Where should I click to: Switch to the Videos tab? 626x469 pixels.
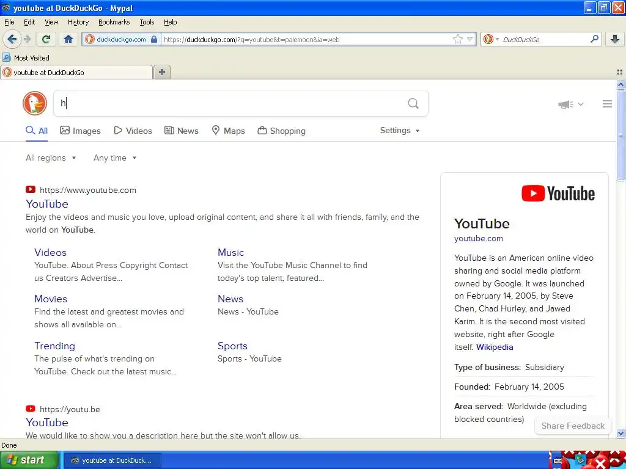[133, 131]
